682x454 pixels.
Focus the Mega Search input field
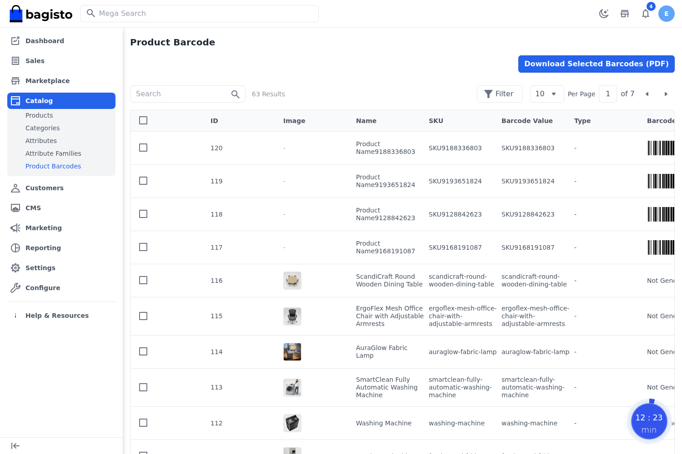pos(199,14)
